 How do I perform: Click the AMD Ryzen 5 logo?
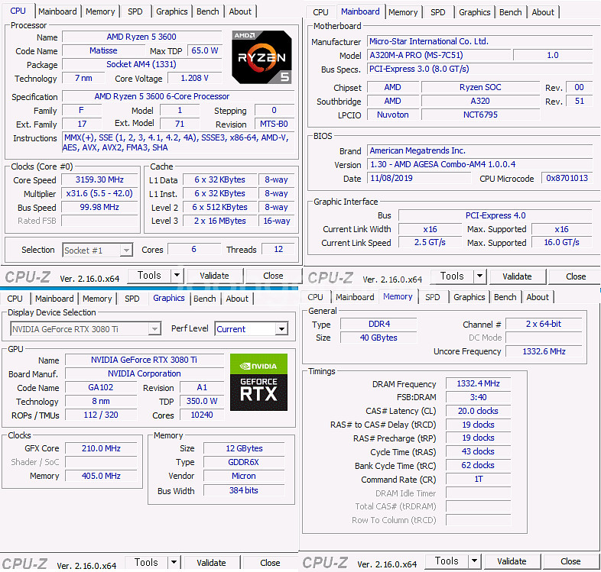[262, 57]
